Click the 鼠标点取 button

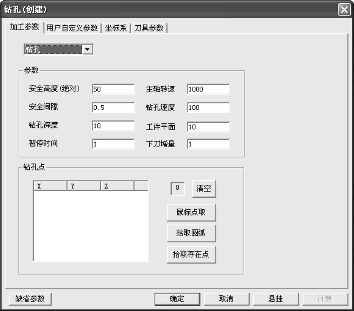coord(191,213)
